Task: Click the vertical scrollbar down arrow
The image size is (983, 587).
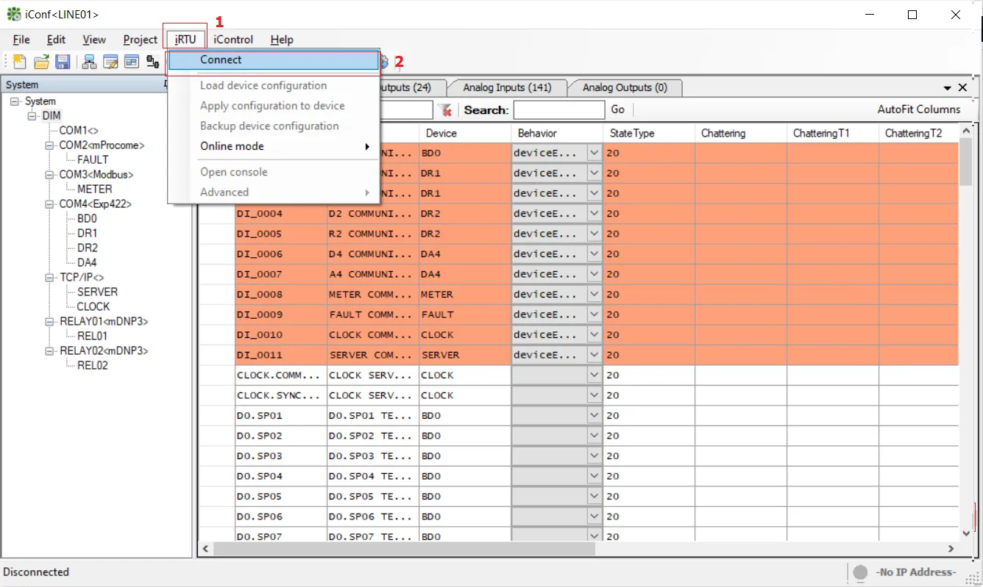Action: (967, 533)
